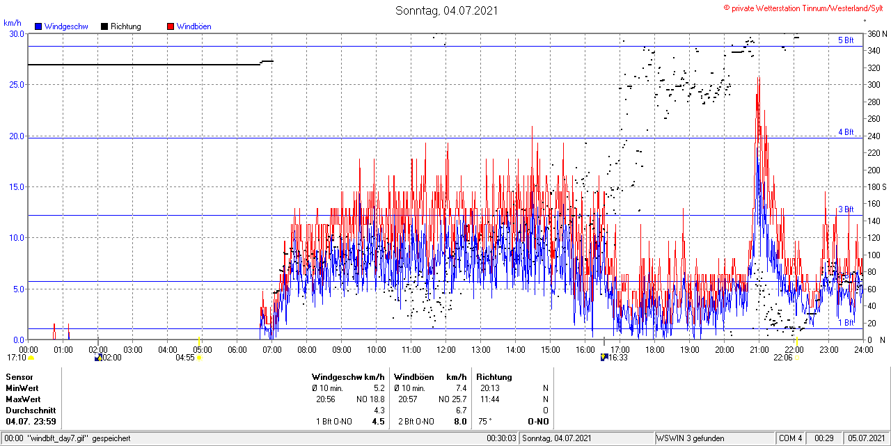
Task: Click the Richtung column header in the table
Action: click(x=494, y=377)
